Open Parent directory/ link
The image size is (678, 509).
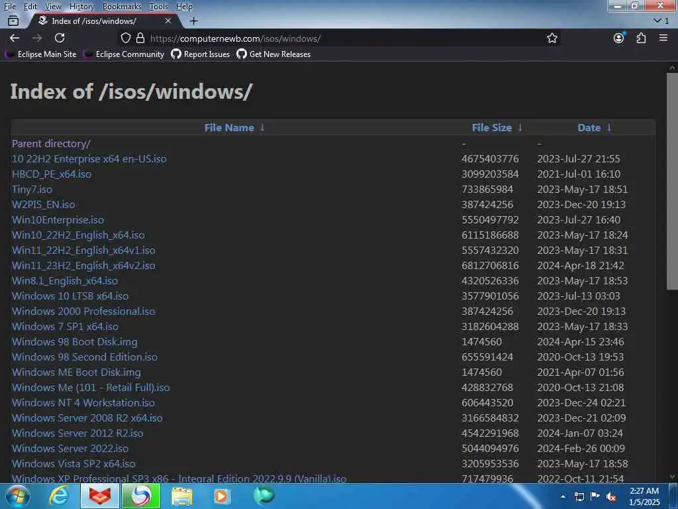tap(51, 144)
